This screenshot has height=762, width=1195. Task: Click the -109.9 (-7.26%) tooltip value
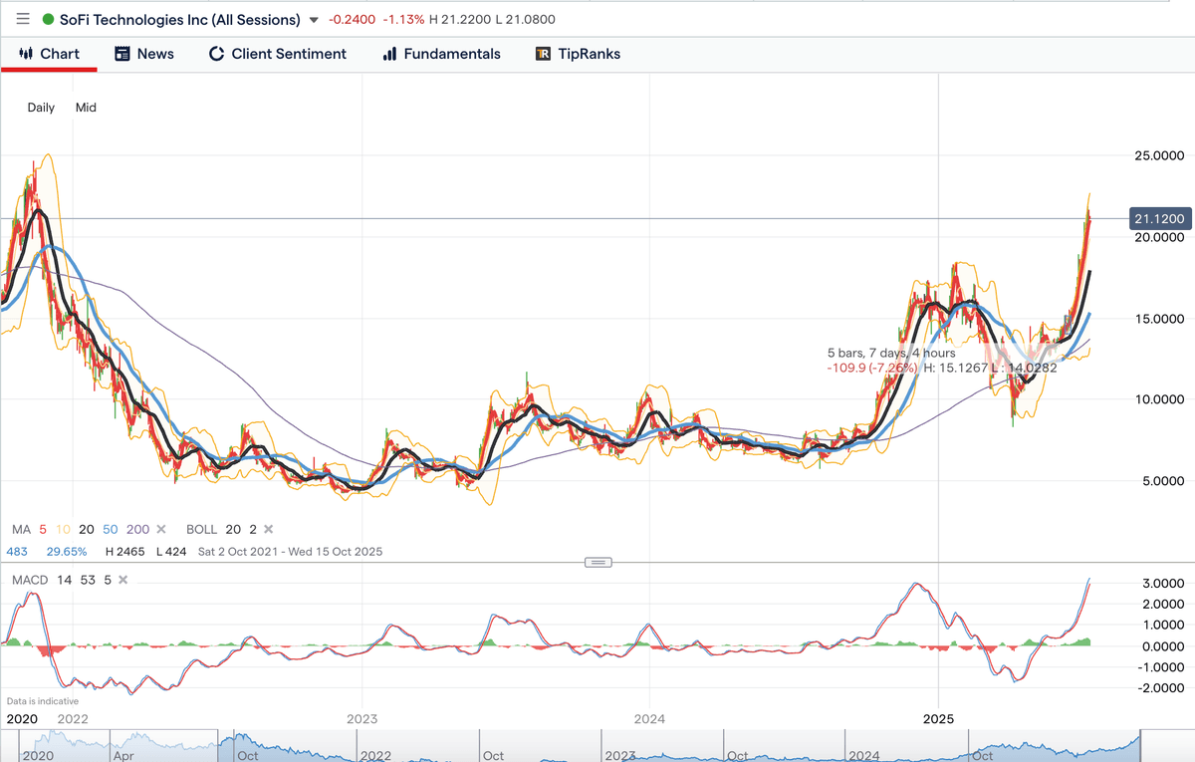(871, 368)
